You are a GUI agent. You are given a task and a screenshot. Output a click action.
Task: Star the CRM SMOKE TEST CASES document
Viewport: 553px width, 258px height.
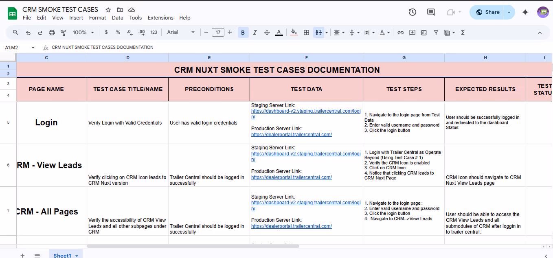coord(108,10)
